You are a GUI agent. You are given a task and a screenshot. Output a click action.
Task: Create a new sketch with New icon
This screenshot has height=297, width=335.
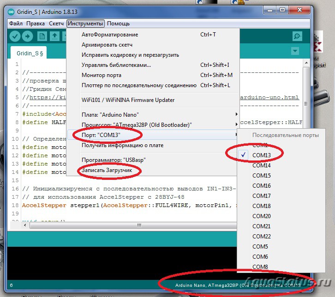click(x=42, y=36)
